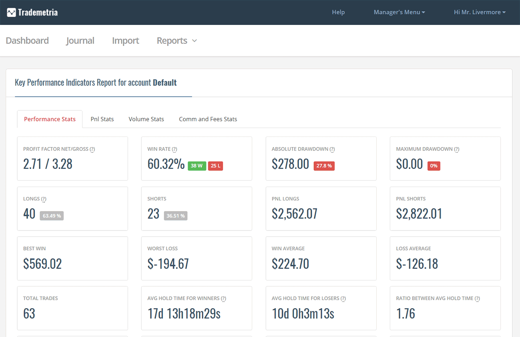Expand the Manager's Menu dropdown

(399, 12)
